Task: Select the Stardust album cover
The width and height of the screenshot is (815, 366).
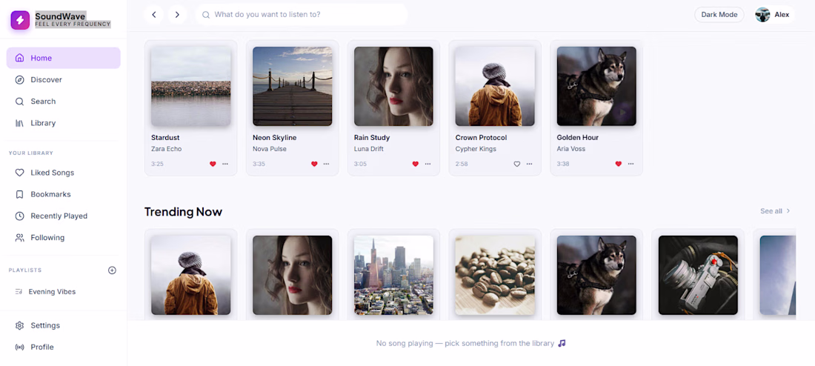Action: point(190,86)
